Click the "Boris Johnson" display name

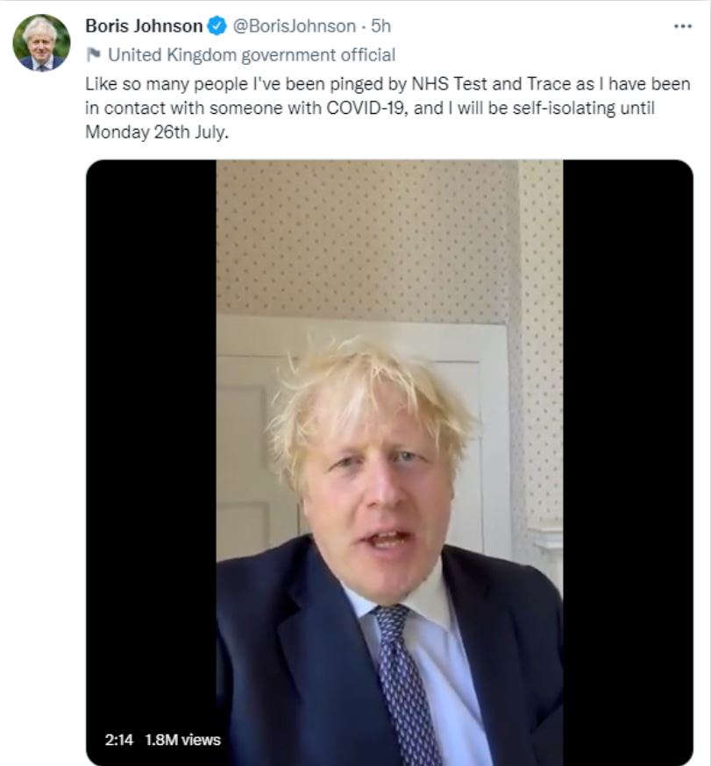click(x=144, y=27)
